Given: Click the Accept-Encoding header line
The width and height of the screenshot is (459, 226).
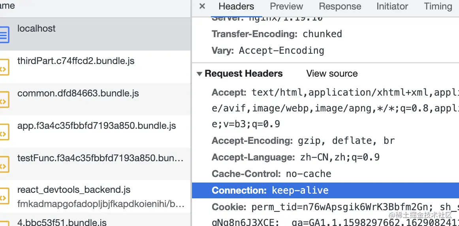Looking at the screenshot, I should point(303,141).
